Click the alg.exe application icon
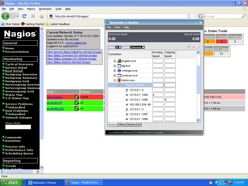Viewport: 248px width, 186px height. (119, 66)
